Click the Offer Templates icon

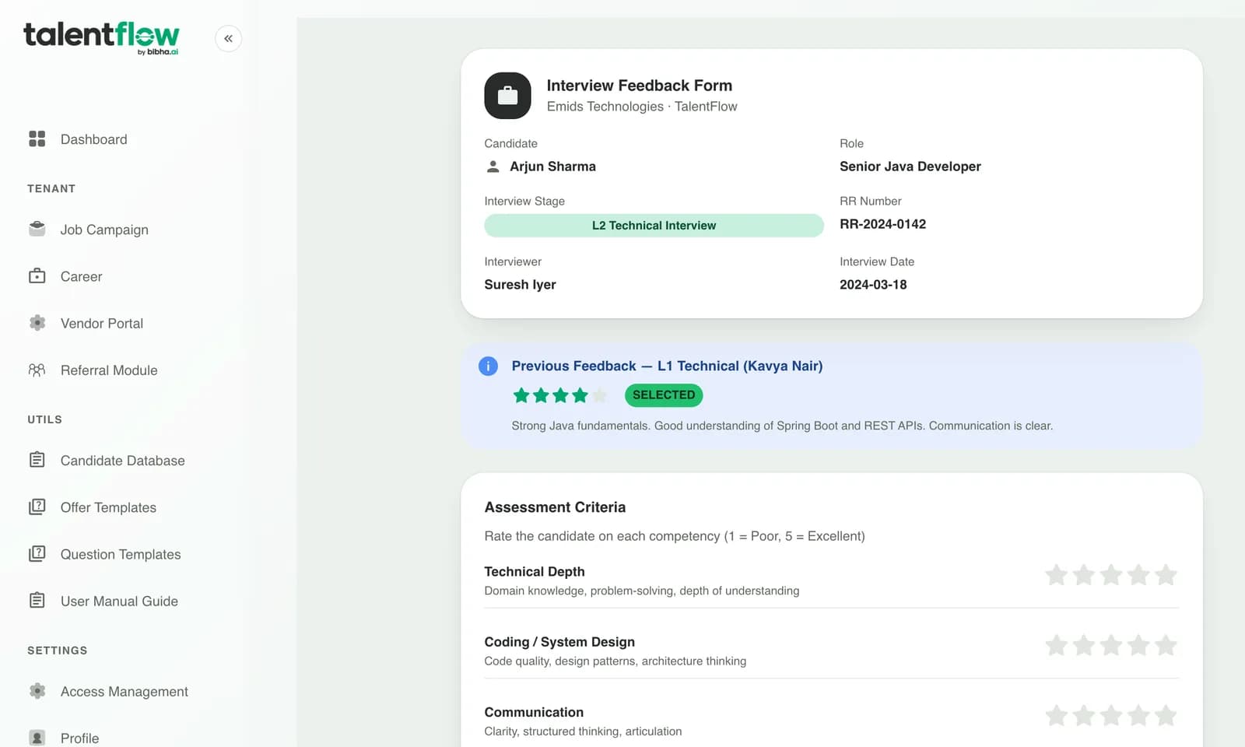[37, 507]
